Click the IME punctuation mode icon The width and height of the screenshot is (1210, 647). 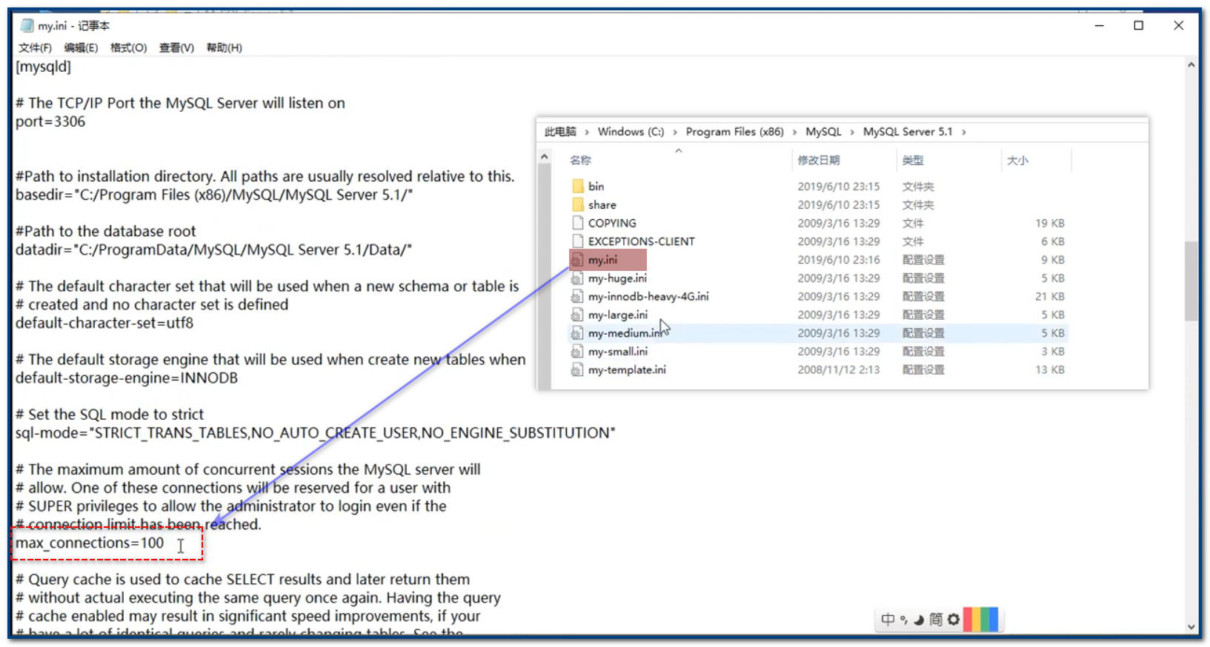tap(903, 620)
